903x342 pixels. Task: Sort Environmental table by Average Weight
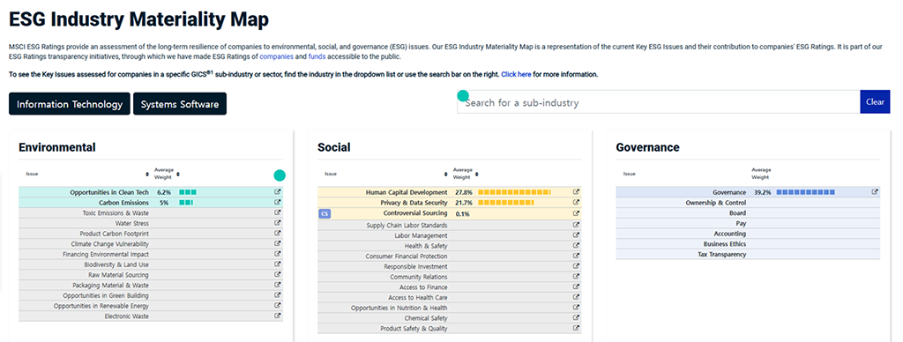178,174
